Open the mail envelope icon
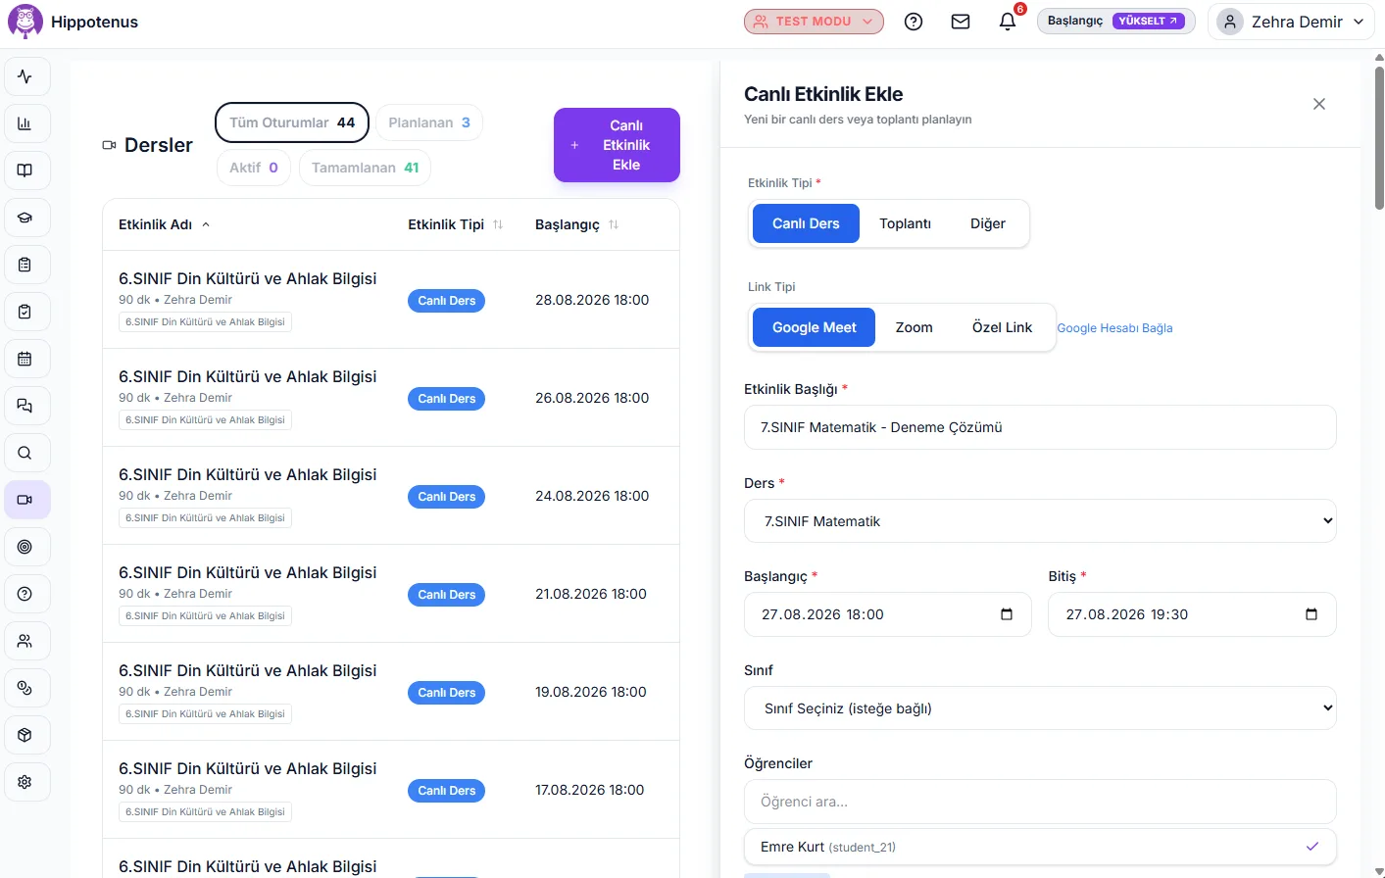 pos(961,22)
